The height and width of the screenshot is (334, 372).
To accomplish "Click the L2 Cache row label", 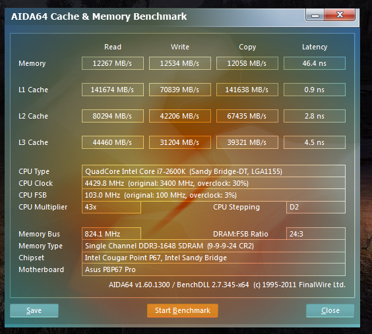I will [33, 116].
